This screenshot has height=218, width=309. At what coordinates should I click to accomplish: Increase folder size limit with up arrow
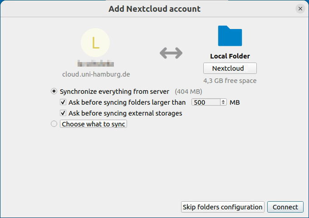coord(223,101)
